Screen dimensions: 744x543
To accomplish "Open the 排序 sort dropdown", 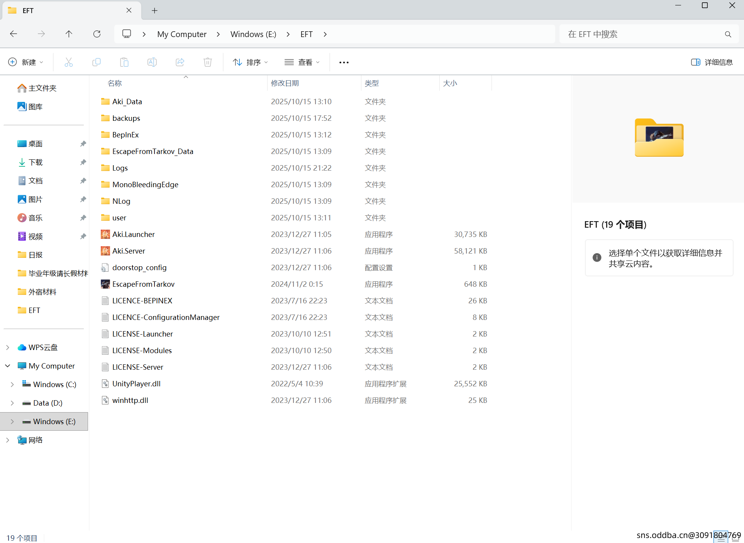I will 250,62.
